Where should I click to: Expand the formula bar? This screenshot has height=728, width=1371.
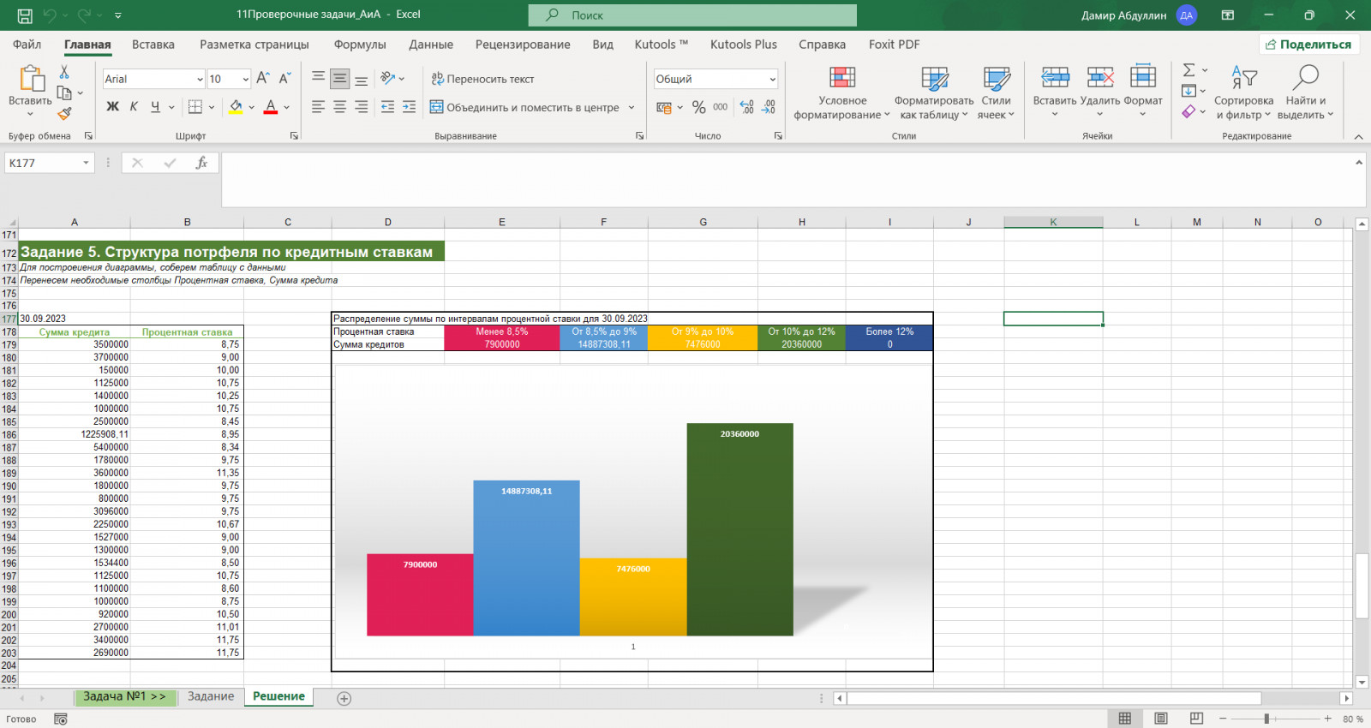(x=1358, y=163)
